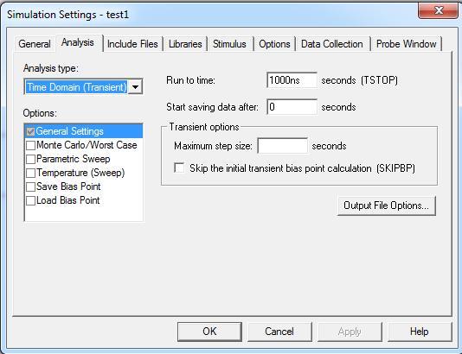Tick the Load Bias Point checkbox

(30, 200)
